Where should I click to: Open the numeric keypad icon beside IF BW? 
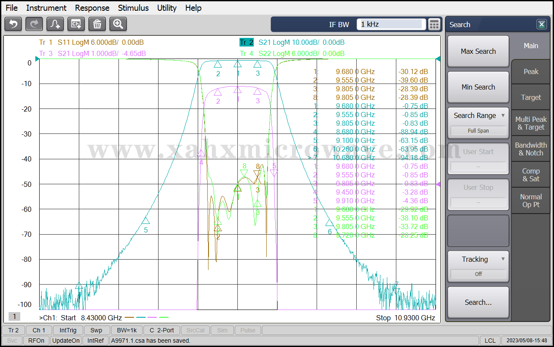pos(434,25)
